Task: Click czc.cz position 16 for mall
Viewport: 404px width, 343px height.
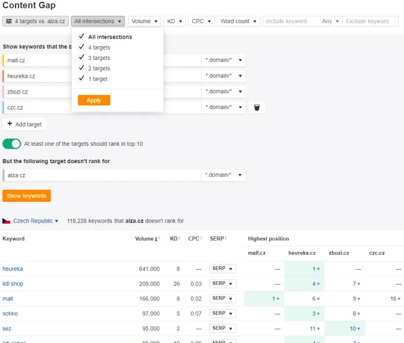Action: (395, 299)
